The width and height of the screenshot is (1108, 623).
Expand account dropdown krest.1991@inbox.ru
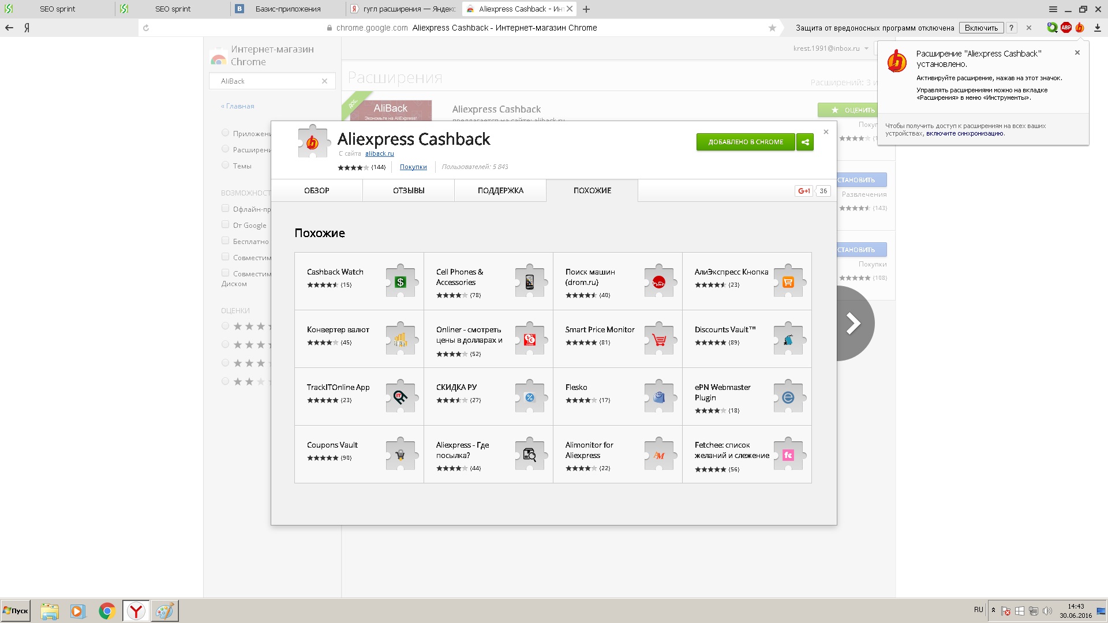831,48
